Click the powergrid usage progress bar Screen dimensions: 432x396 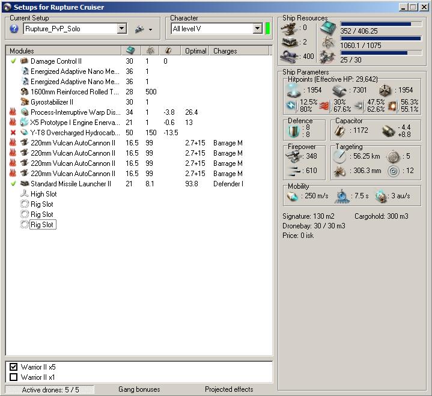(x=381, y=38)
